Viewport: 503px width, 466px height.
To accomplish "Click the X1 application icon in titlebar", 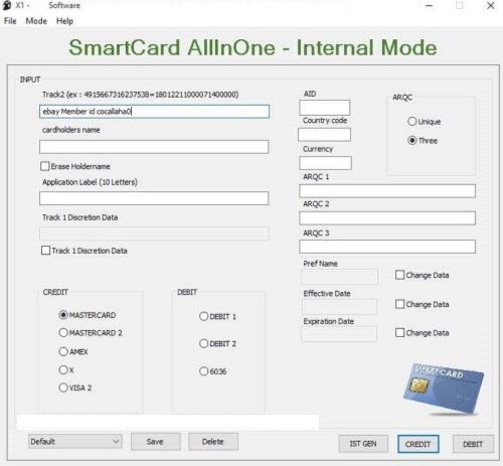I will 7,5.
